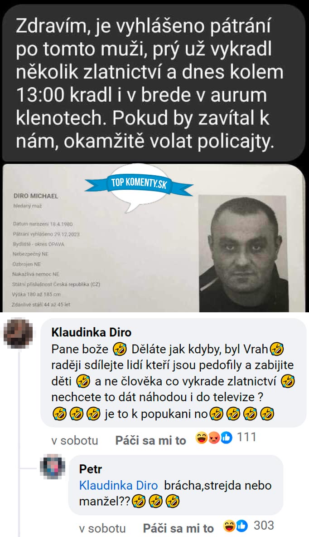This screenshot has width=309, height=537.
Task: Click the laughing reaction on Klaudinka's comment
Action: pos(201,438)
